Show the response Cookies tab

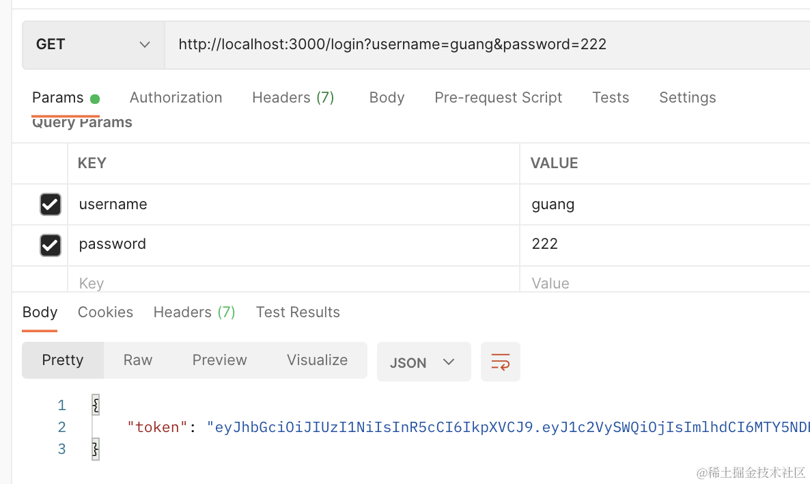coord(105,312)
